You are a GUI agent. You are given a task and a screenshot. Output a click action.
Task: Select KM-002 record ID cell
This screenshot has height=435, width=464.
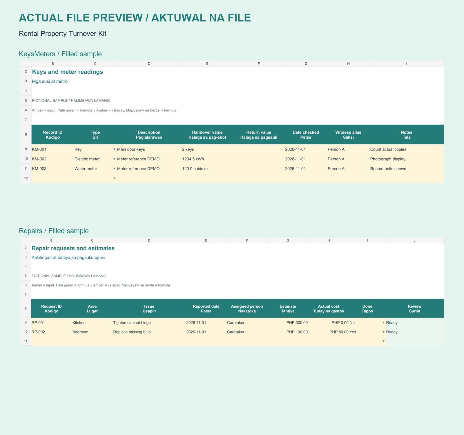click(x=52, y=159)
